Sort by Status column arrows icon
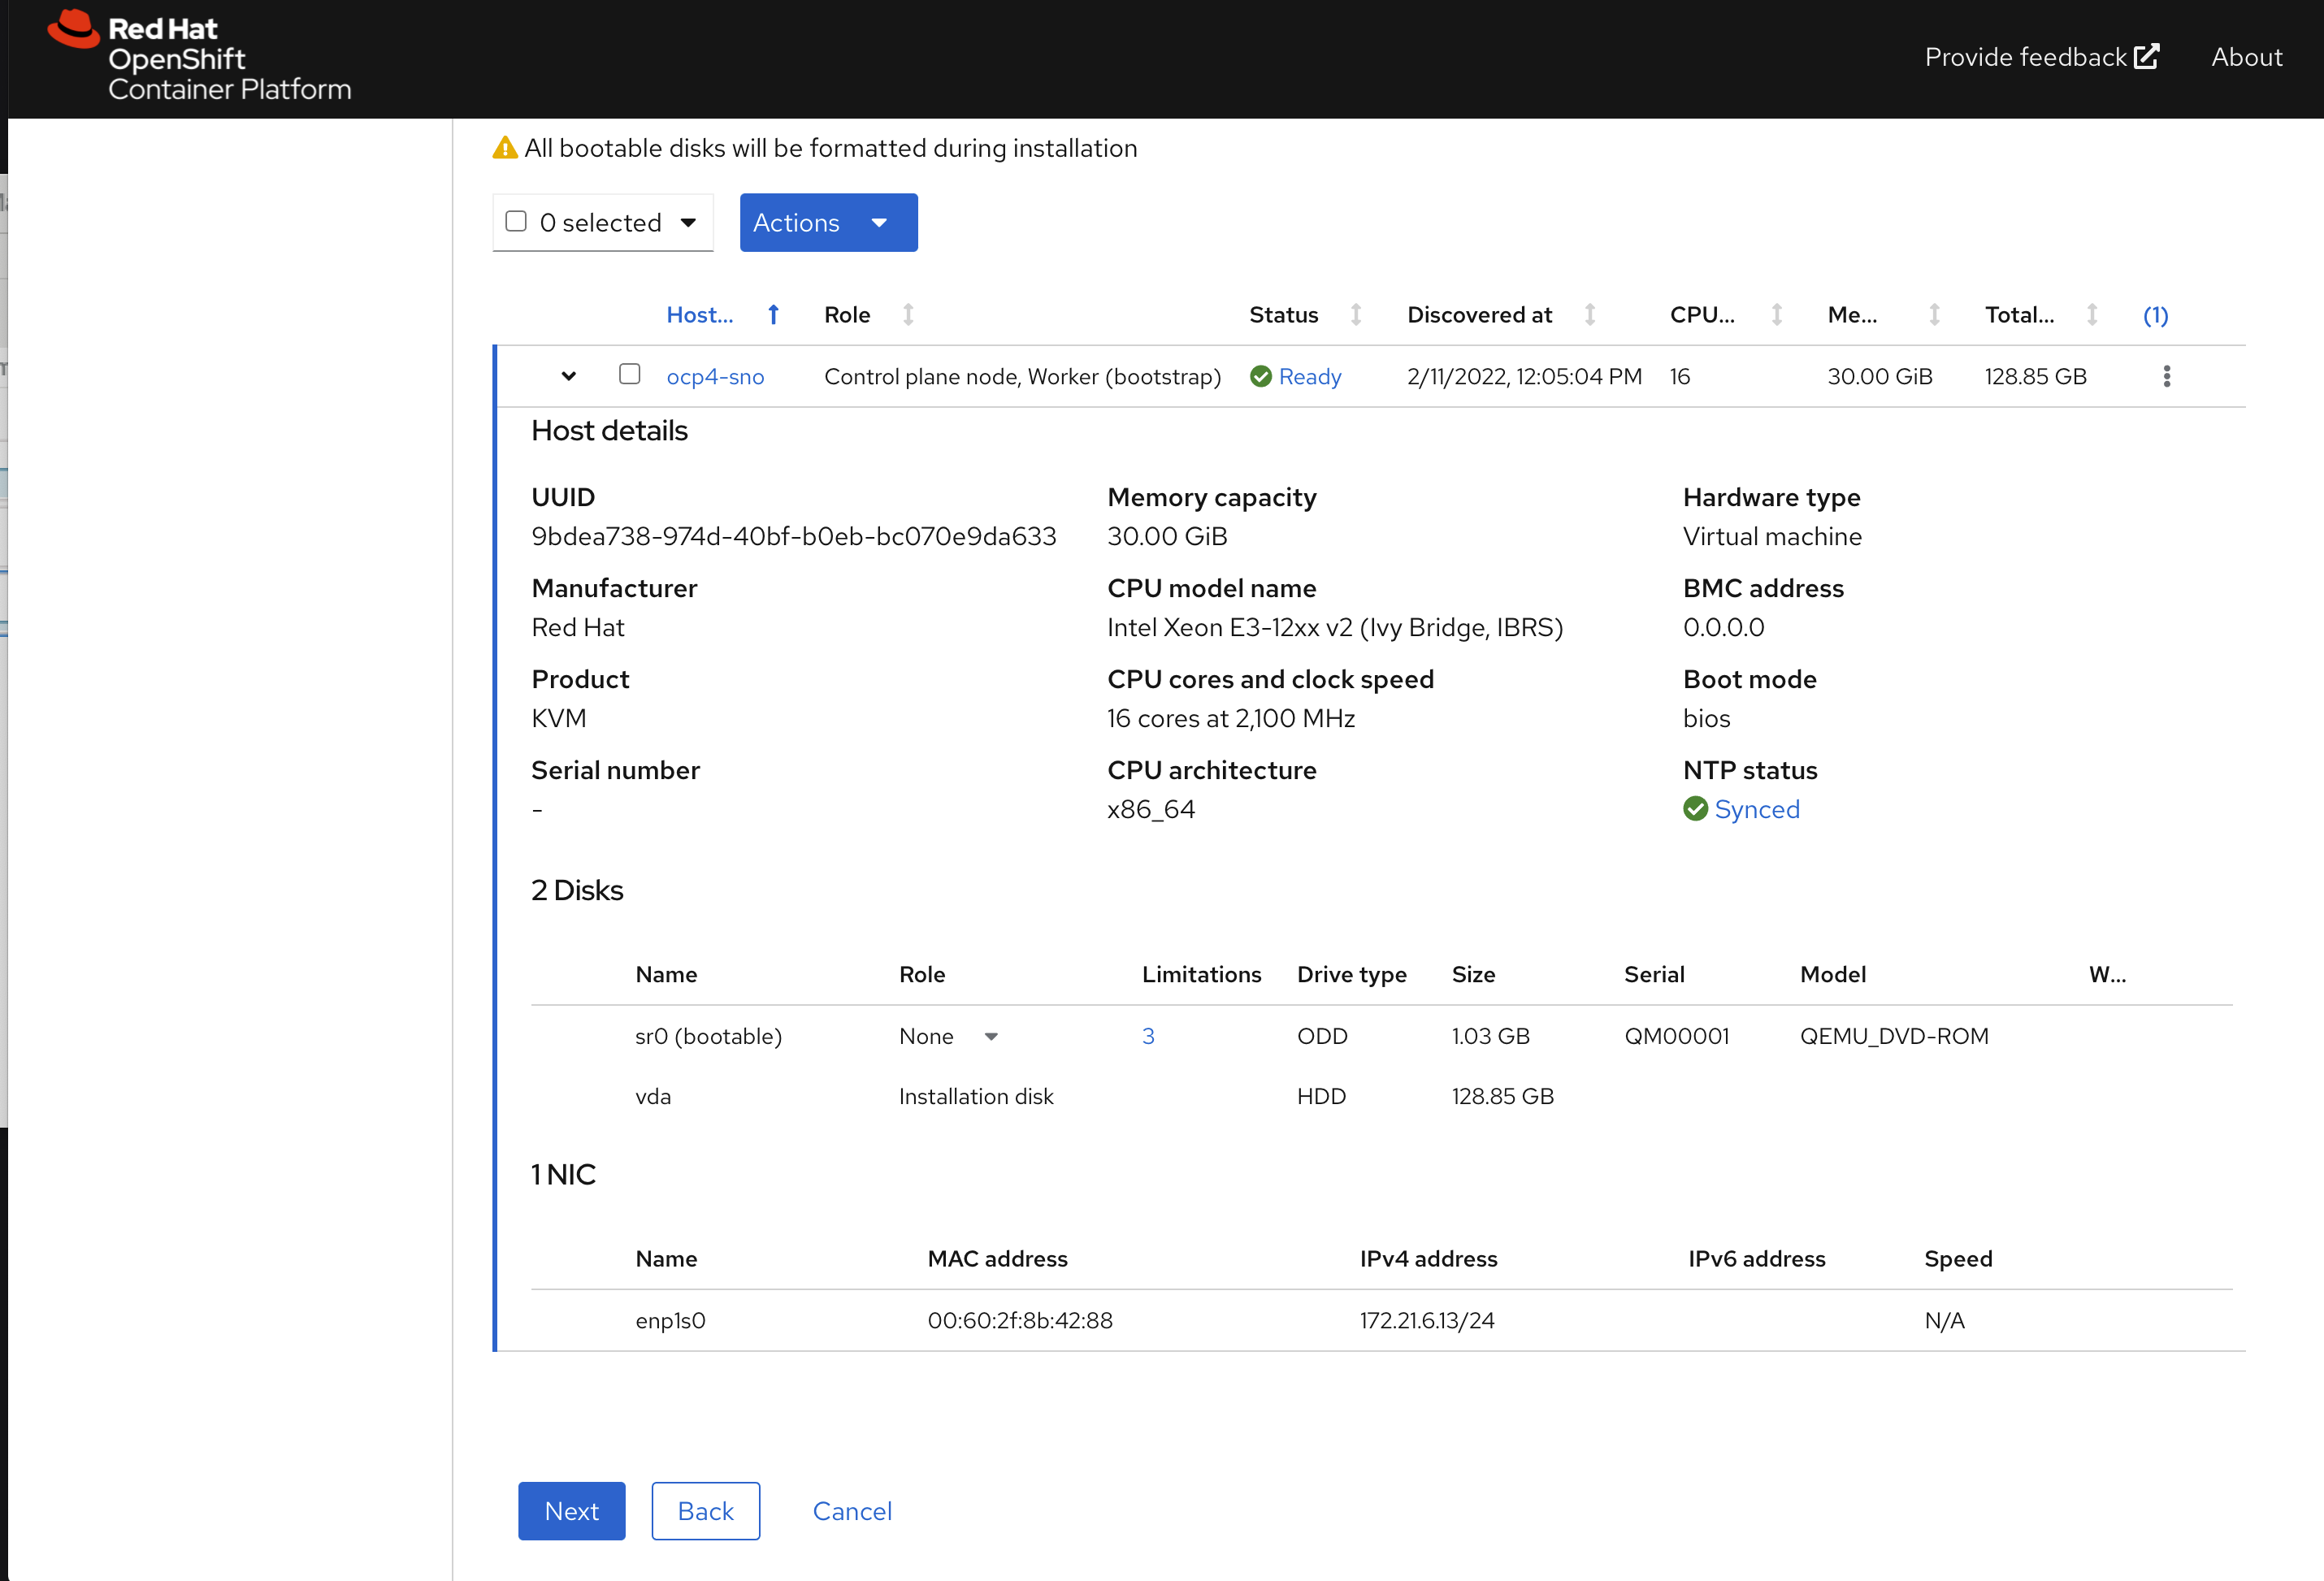The image size is (2324, 1581). click(1355, 315)
